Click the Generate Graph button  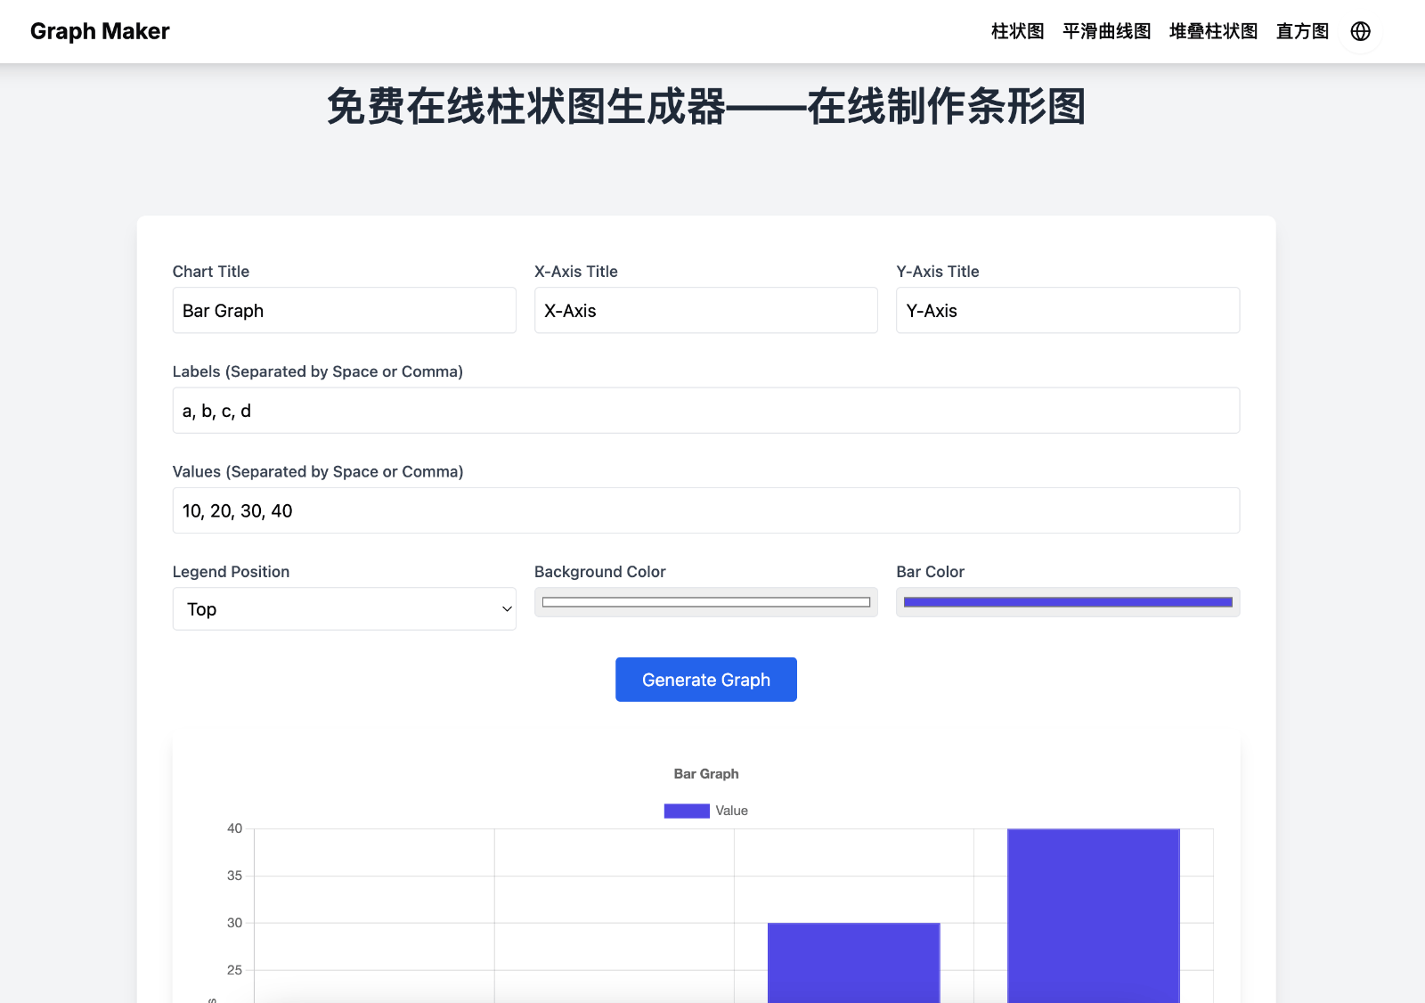point(706,680)
